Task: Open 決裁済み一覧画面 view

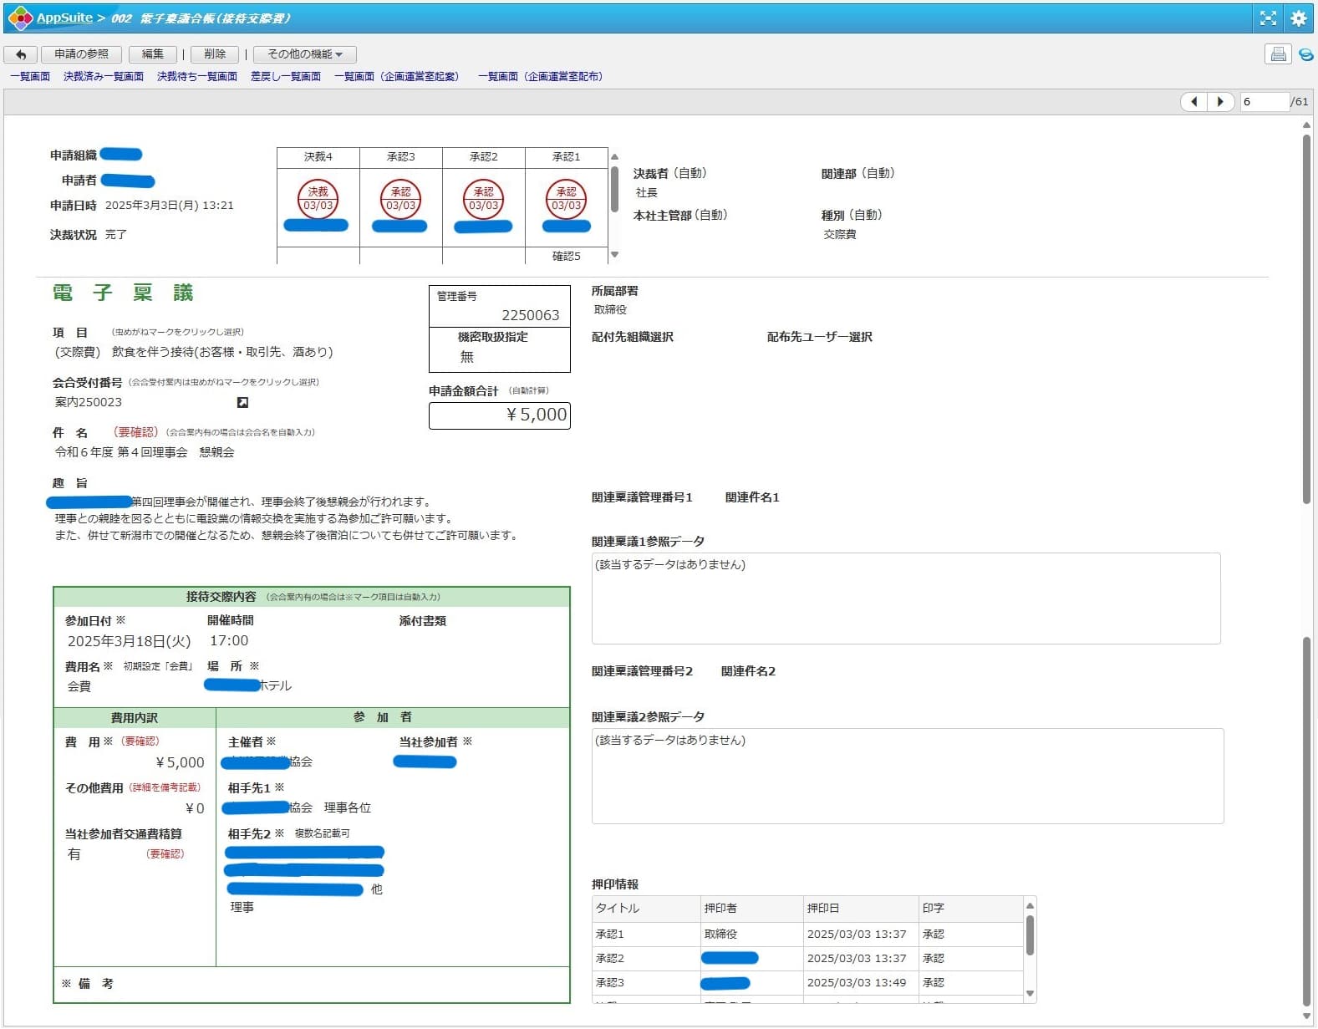Action: coord(104,76)
